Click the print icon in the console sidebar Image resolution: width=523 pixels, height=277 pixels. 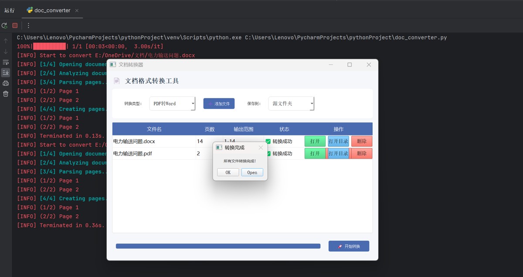[6, 83]
